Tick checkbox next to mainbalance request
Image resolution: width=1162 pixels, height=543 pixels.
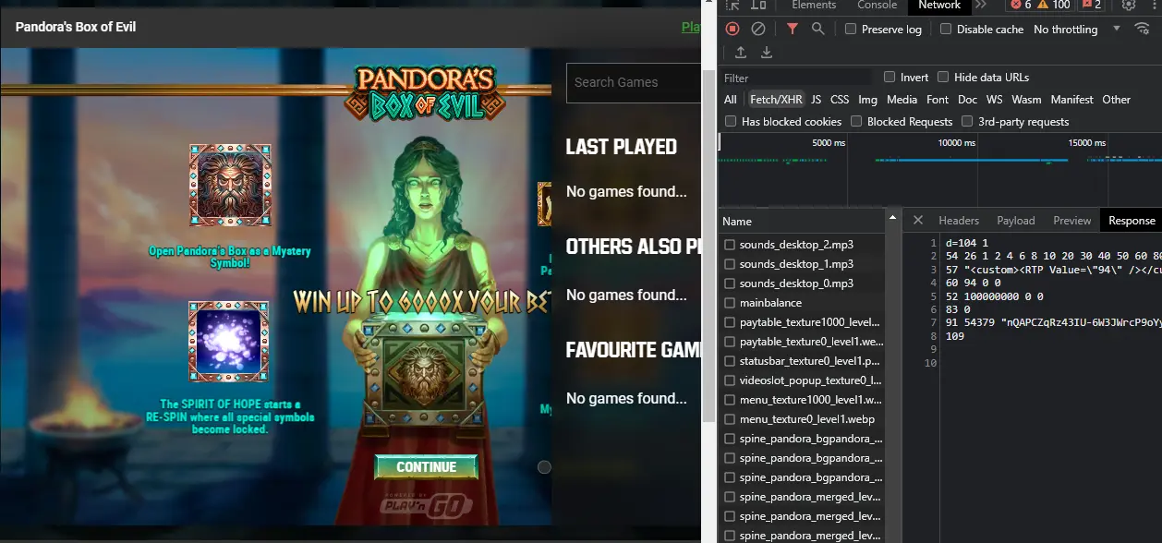point(730,303)
